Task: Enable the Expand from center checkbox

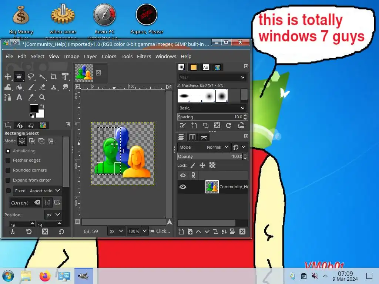Action: click(x=8, y=180)
